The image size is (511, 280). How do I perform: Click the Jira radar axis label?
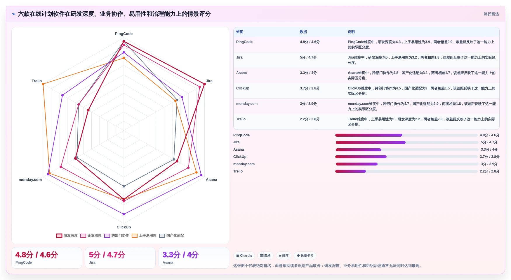point(209,81)
